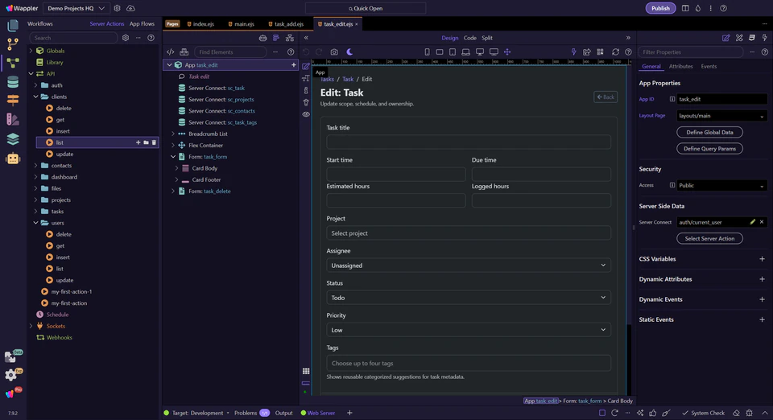This screenshot has width=773, height=420.
Task: Open the AI assistant robot icon
Action: coord(13,159)
